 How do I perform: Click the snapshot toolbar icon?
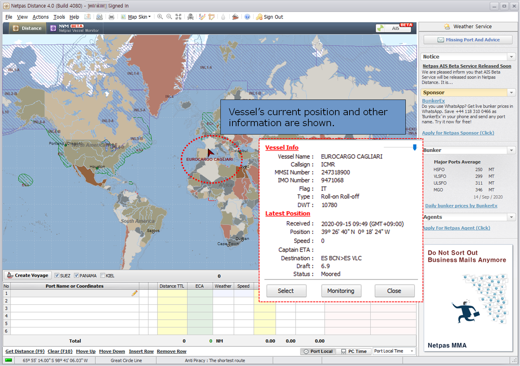click(x=99, y=17)
